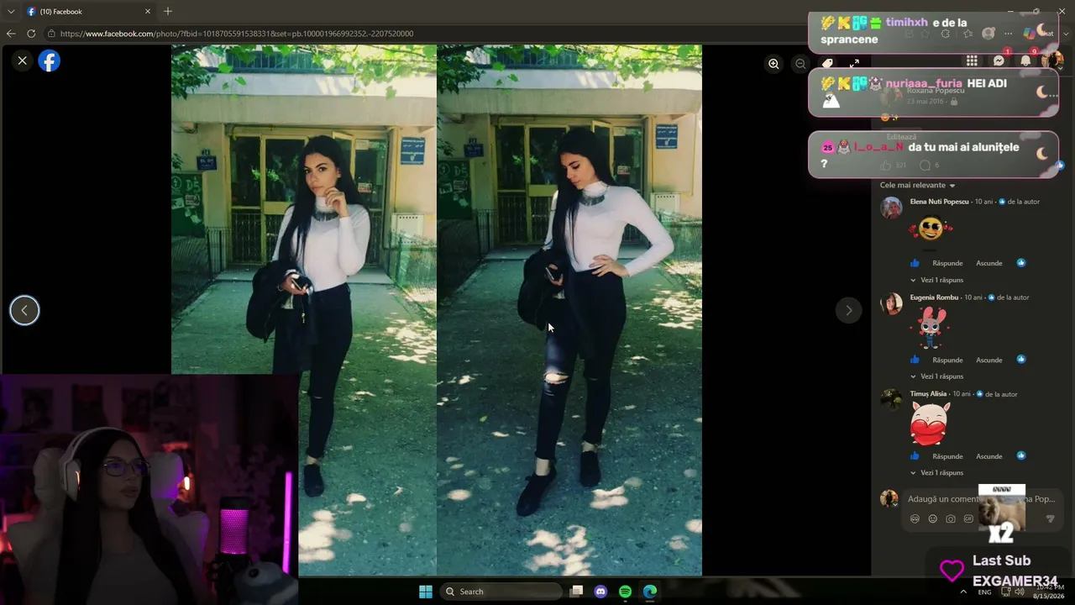Tag the photo with the tag icon
Viewport: 1075px width, 605px height.
click(x=827, y=64)
